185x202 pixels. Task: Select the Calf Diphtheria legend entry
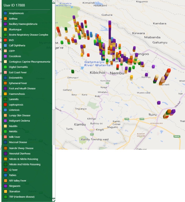coord(15,45)
